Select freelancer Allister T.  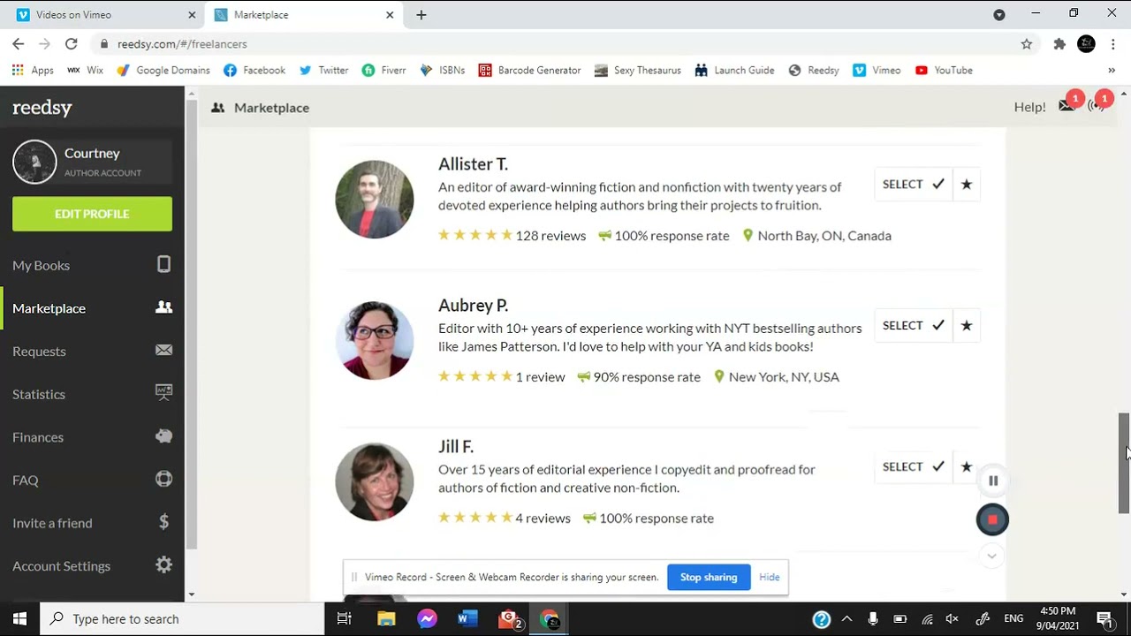coord(913,185)
